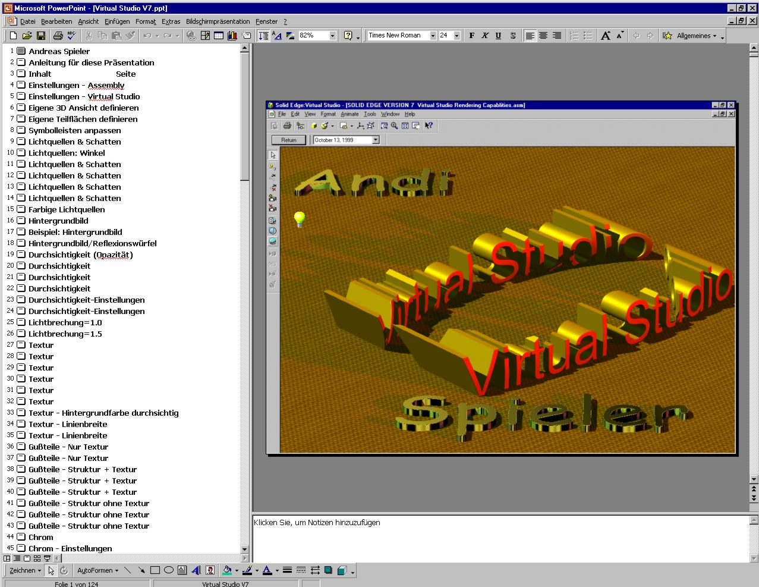This screenshot has width=759, height=587.
Task: Insert a table with the table icon
Action: coord(218,36)
